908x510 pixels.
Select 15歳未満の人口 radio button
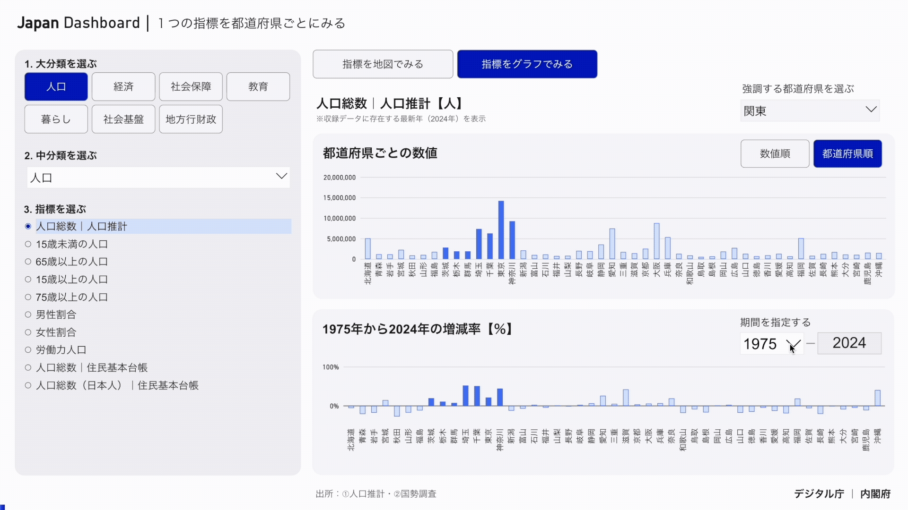click(x=28, y=244)
